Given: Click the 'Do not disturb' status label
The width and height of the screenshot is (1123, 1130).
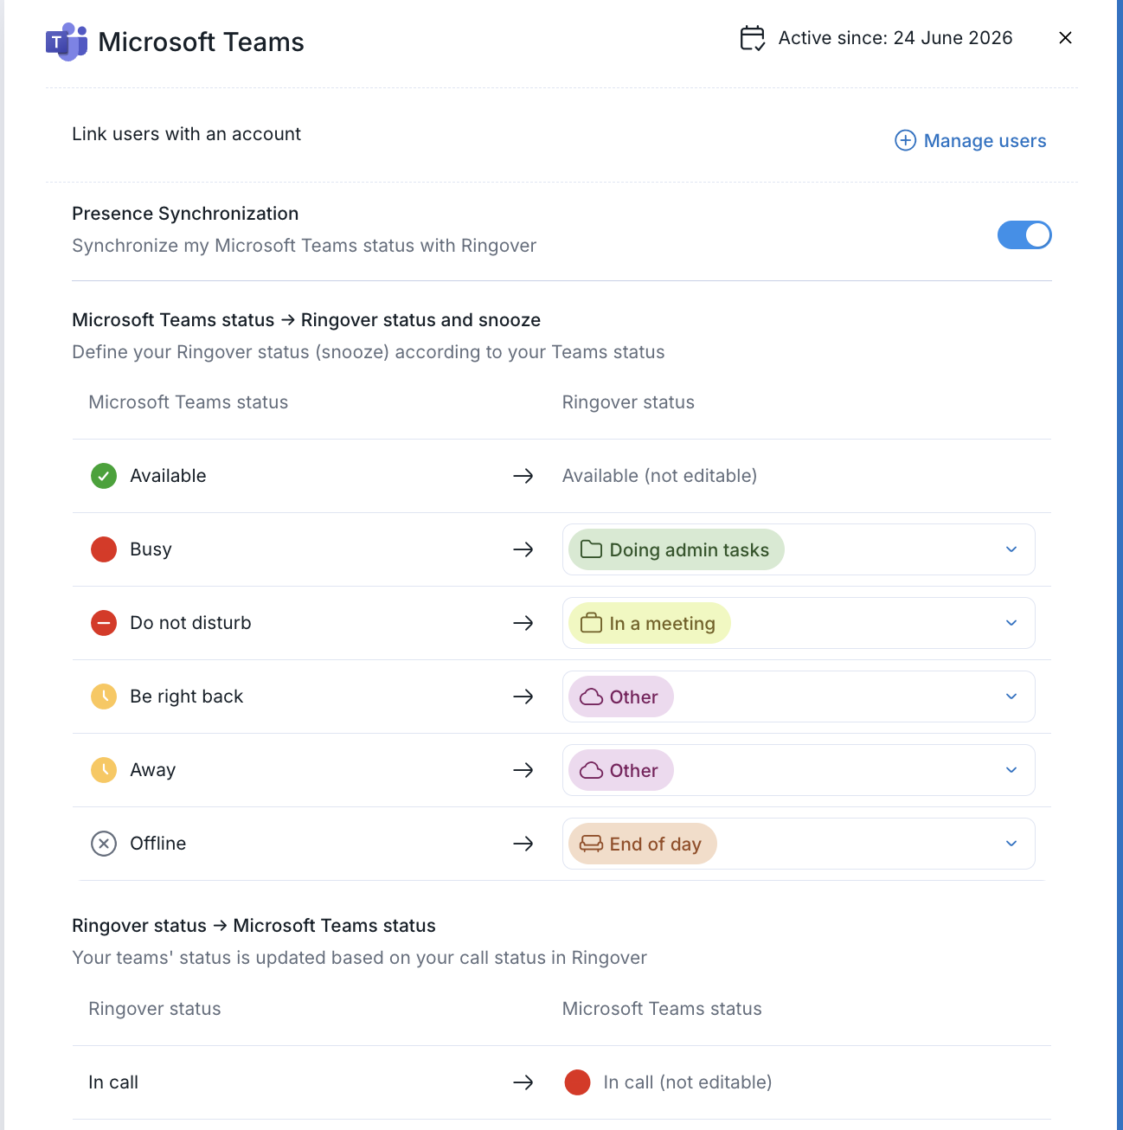Looking at the screenshot, I should [x=191, y=623].
